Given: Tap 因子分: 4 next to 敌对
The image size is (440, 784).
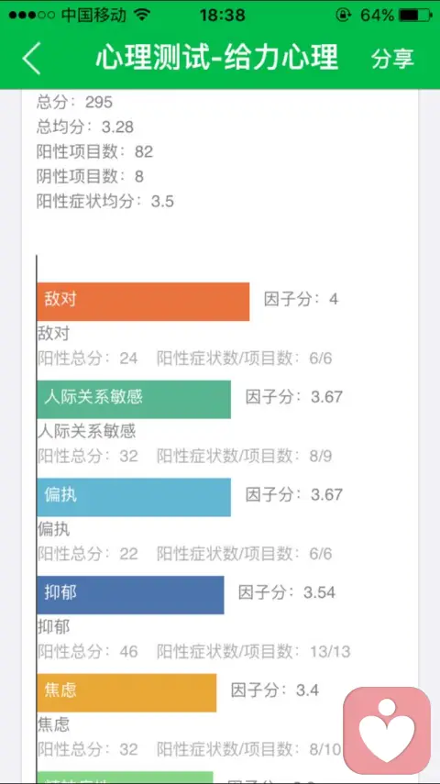Looking at the screenshot, I should (x=301, y=299).
